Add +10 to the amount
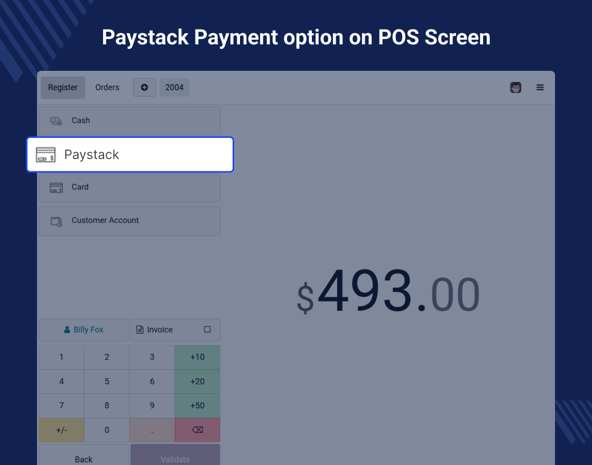The image size is (592, 465). [x=198, y=357]
